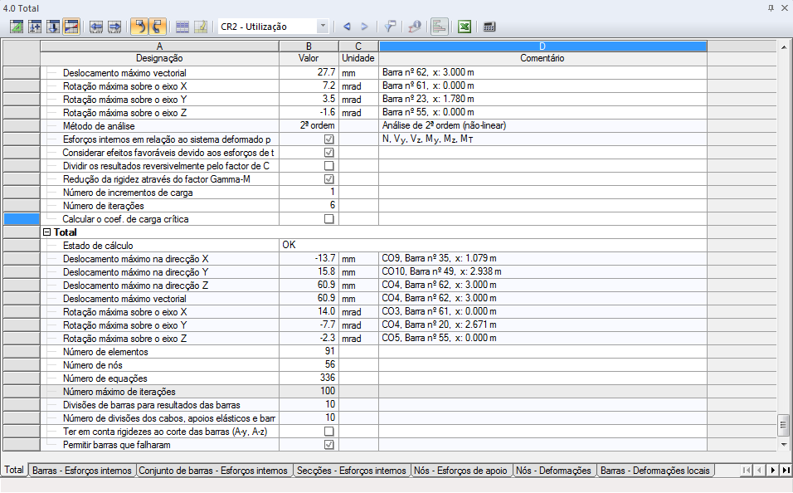Image resolution: width=793 pixels, height=493 pixels.
Task: Open the calculator icon in toolbar
Action: (x=489, y=27)
